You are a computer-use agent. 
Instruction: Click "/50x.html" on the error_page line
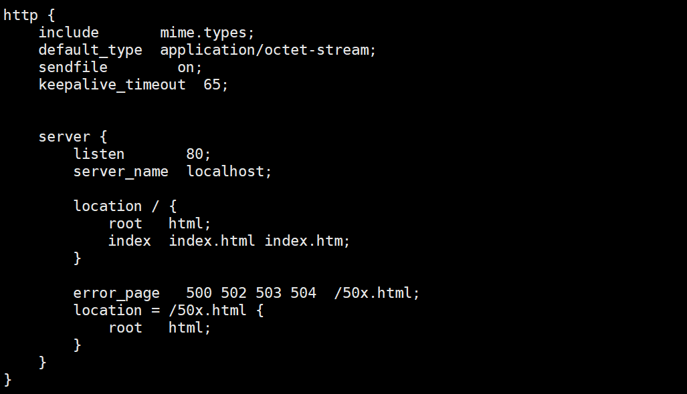[373, 293]
